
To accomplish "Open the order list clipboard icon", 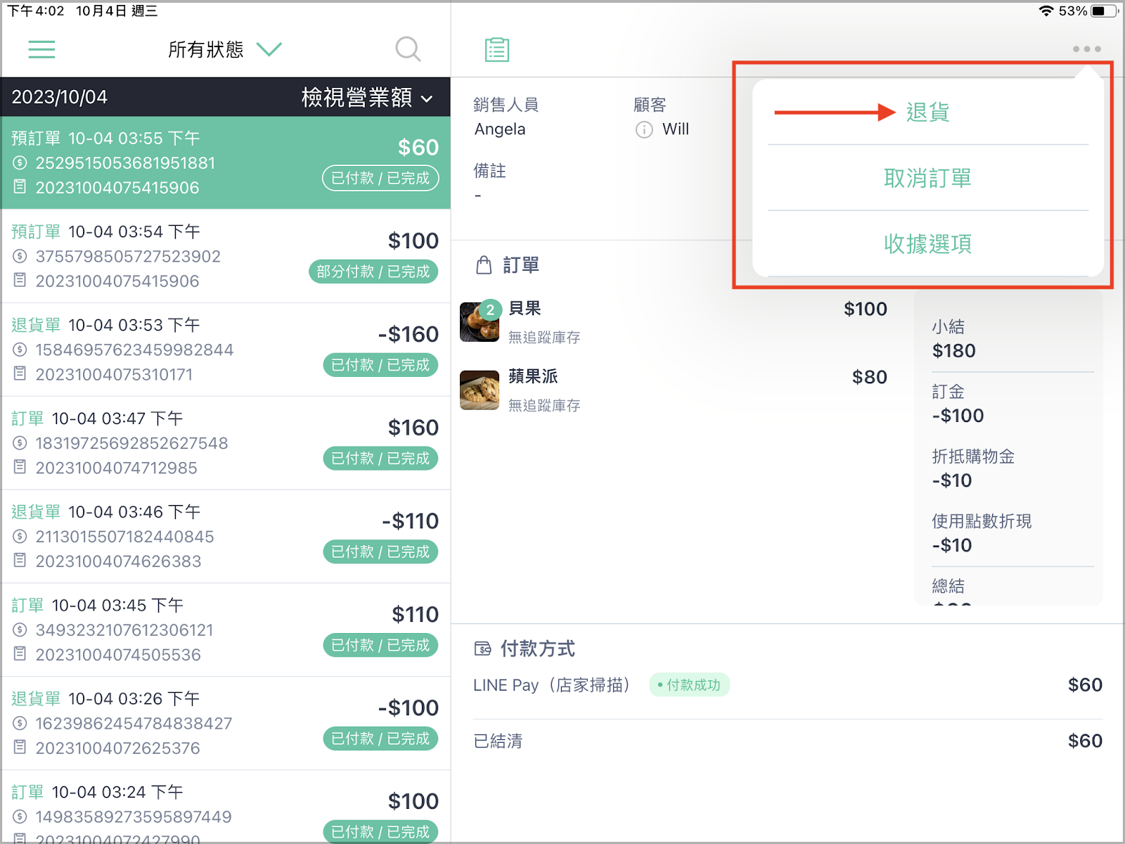I will (x=497, y=49).
